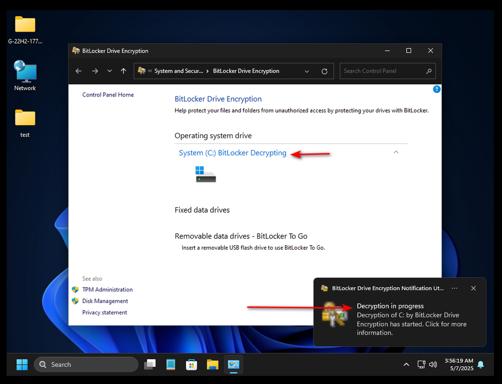
Task: Open the Privacy statement link
Action: 105,312
